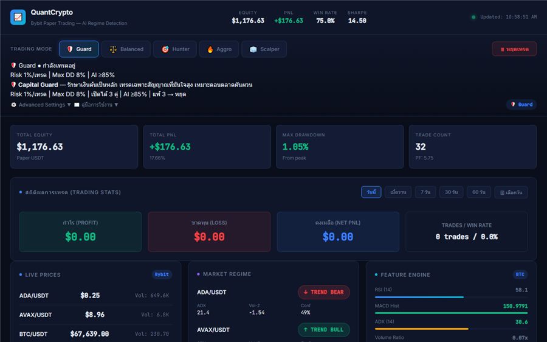Click the target icon on Hunter button

pos(165,49)
